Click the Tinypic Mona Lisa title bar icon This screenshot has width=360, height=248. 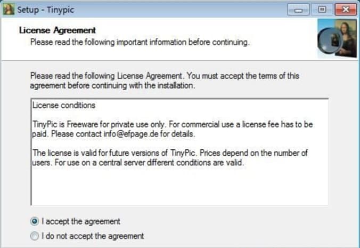[9, 9]
